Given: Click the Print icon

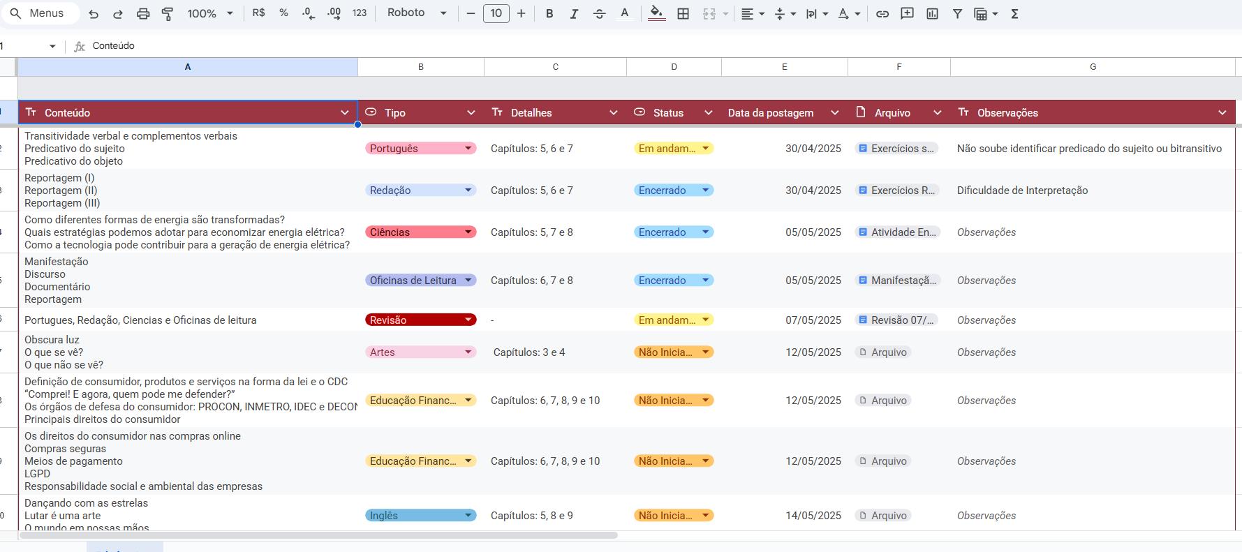Looking at the screenshot, I should click(x=143, y=14).
